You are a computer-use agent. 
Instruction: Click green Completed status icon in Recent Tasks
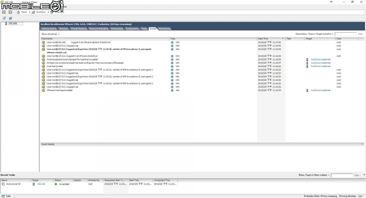coord(56,184)
